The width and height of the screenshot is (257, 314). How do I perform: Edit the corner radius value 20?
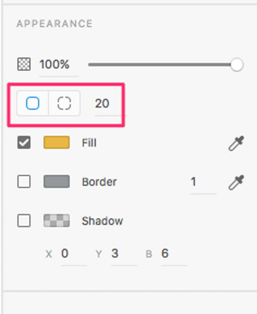[103, 103]
